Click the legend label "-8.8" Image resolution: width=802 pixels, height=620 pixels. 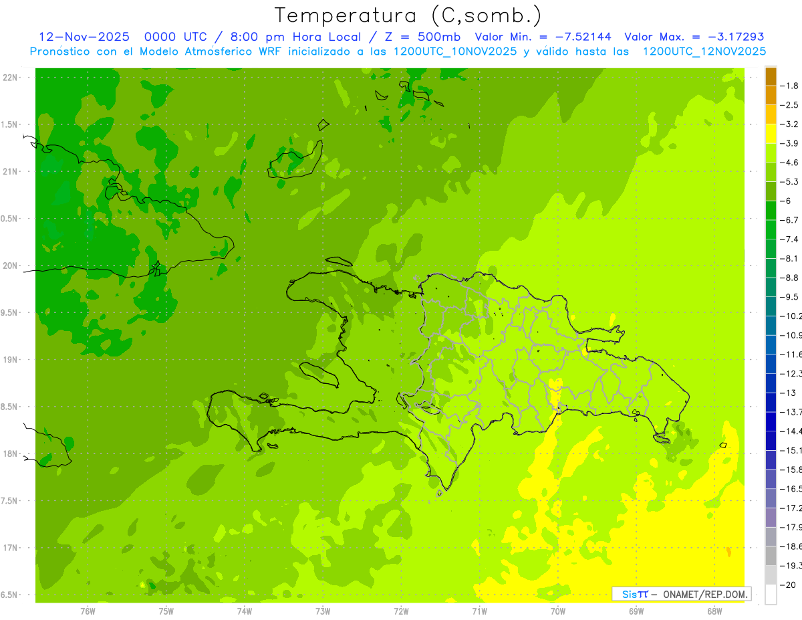pyautogui.click(x=791, y=278)
